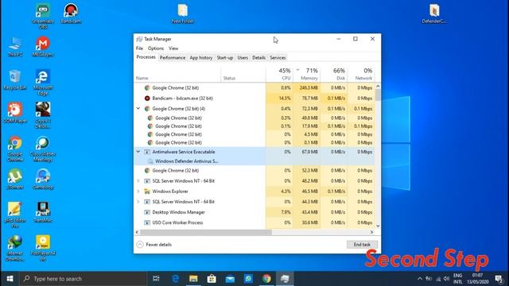
Task: Expand the first SQL Server Windows NT row
Action: (138, 181)
